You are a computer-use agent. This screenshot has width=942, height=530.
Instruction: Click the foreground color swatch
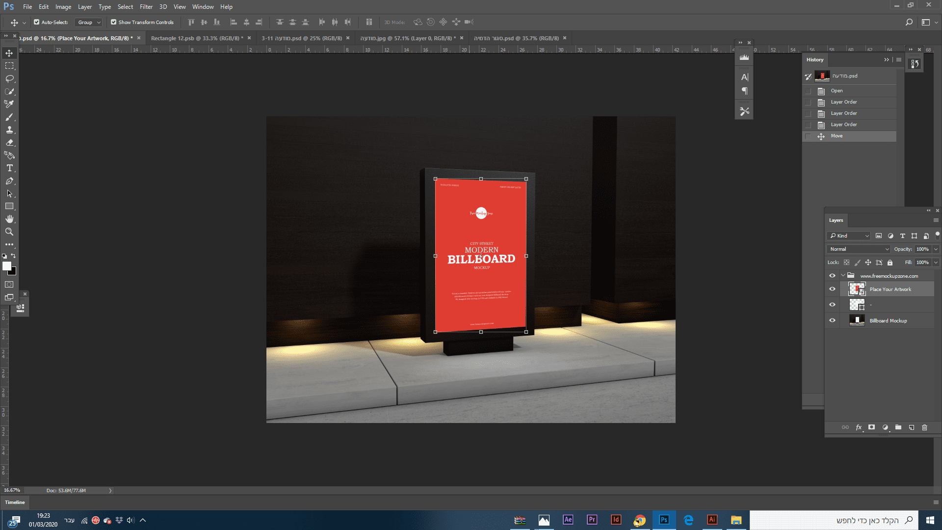click(x=6, y=265)
